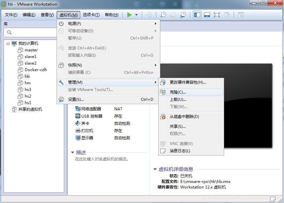The width and height of the screenshot is (284, 203).
Task: Collapse the 我的计算机 tree node
Action: click(x=8, y=43)
